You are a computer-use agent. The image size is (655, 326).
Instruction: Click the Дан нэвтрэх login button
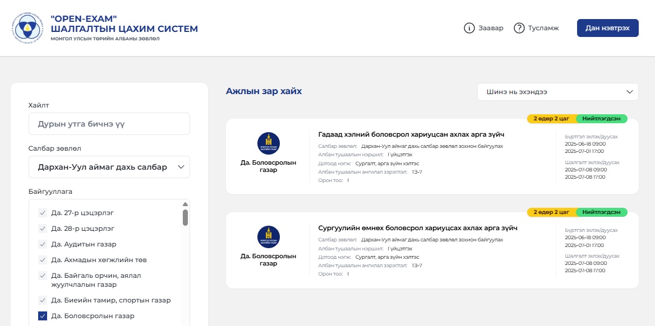[x=607, y=28]
